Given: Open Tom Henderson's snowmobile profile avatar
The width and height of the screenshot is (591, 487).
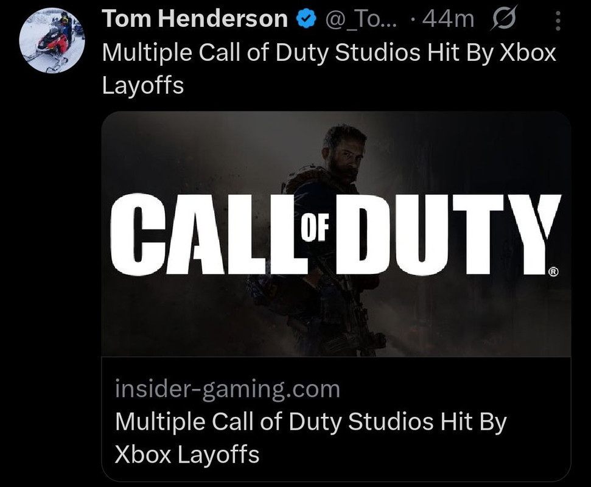Looking at the screenshot, I should click(52, 40).
